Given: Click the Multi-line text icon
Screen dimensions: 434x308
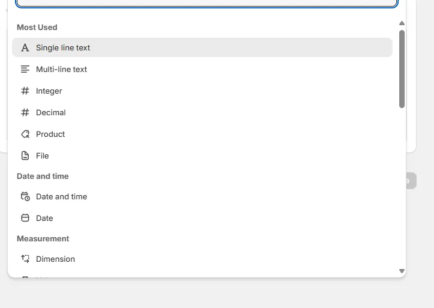Looking at the screenshot, I should (25, 69).
